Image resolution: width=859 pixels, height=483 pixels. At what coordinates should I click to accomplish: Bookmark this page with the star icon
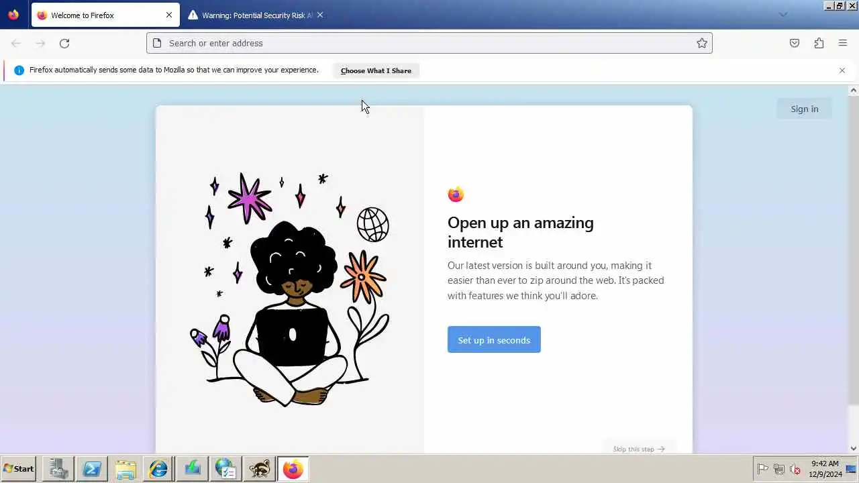(x=702, y=43)
